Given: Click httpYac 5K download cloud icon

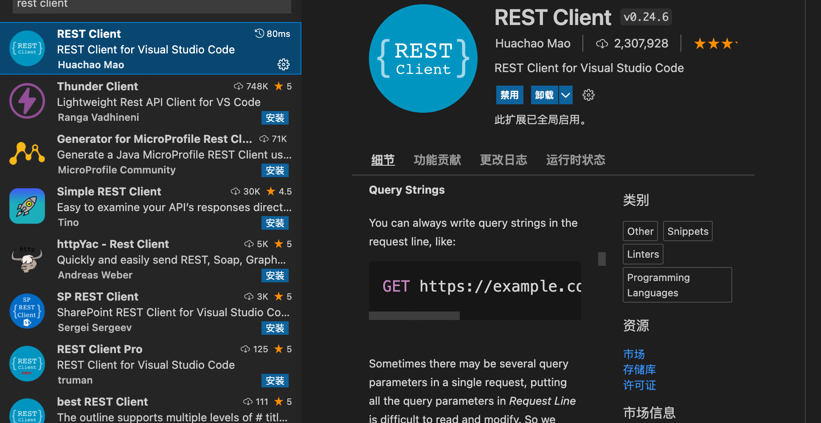Looking at the screenshot, I should (249, 244).
